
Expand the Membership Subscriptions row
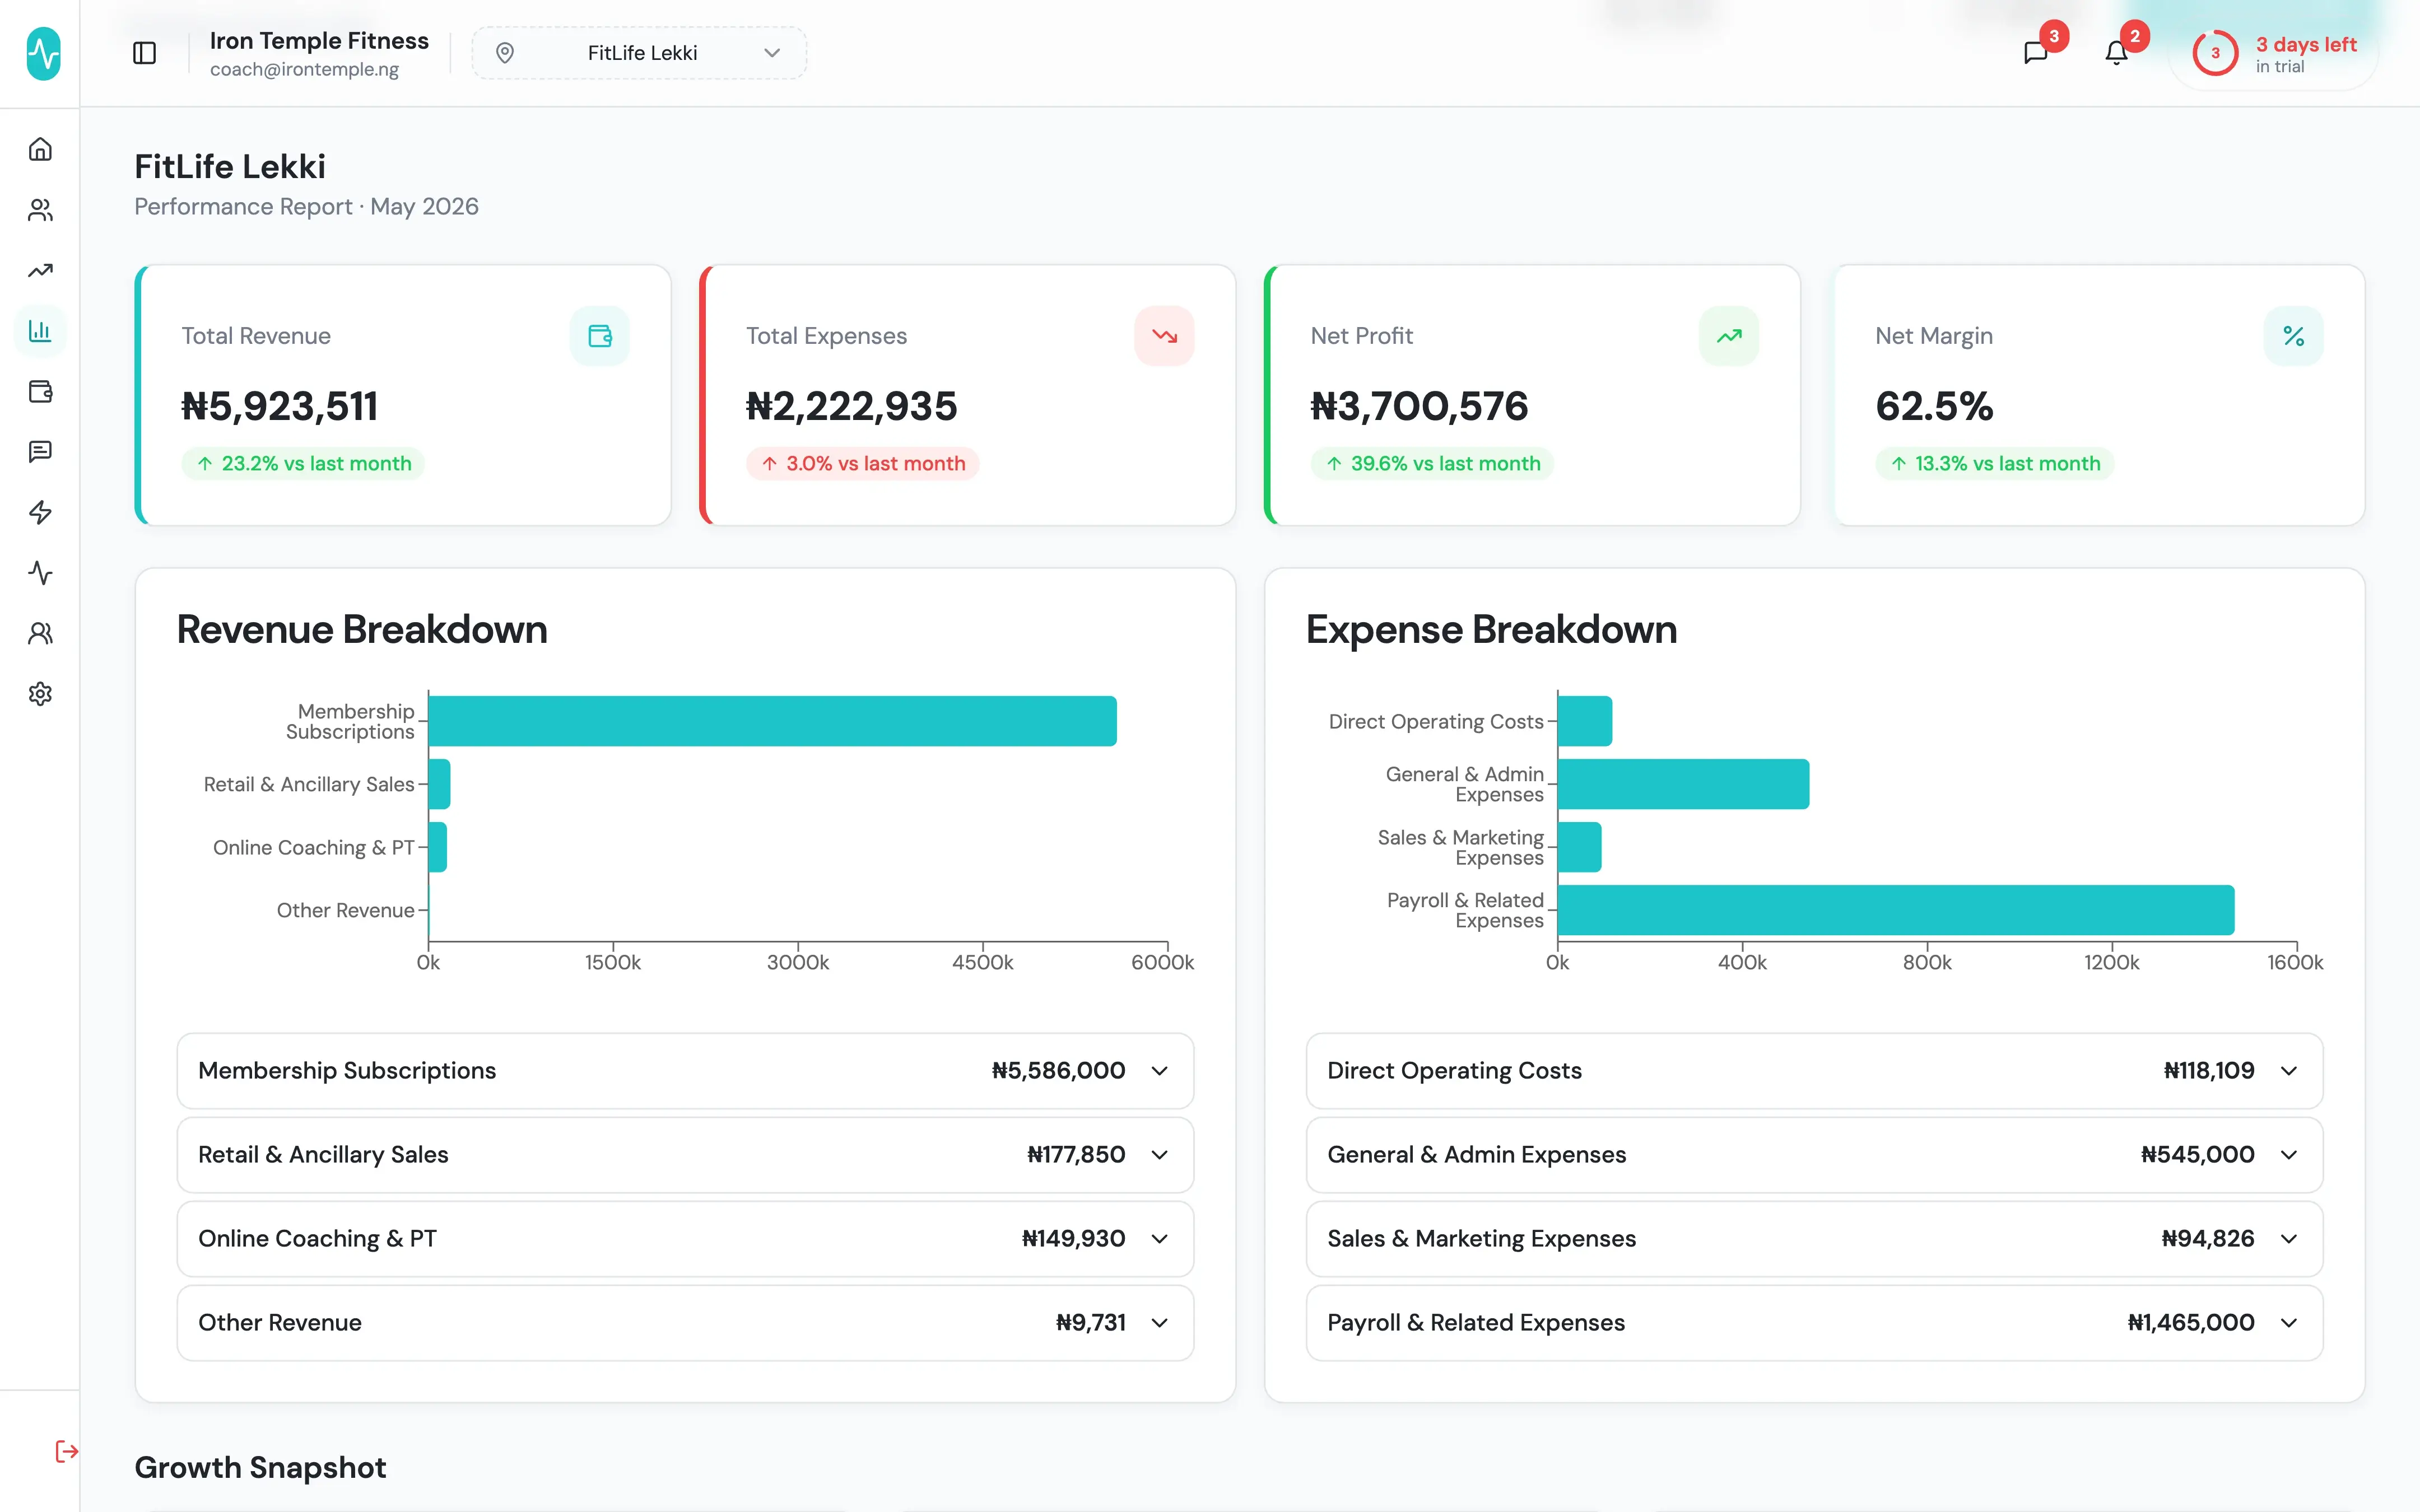pyautogui.click(x=686, y=1071)
